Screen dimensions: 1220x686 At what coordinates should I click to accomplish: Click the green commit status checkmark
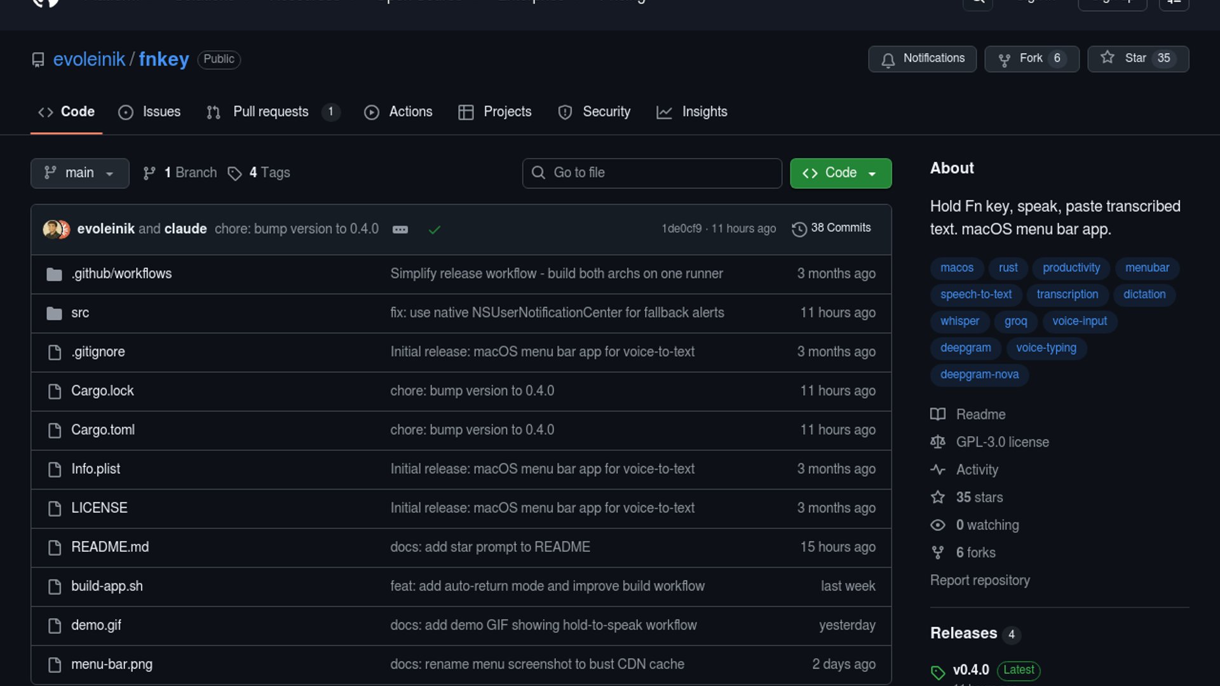[435, 229]
